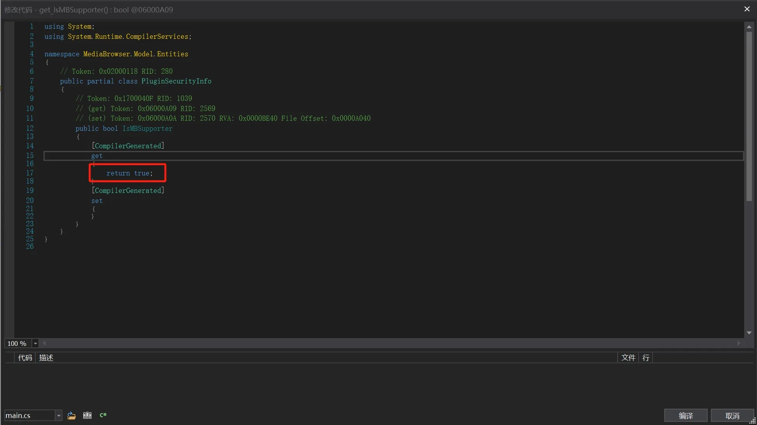
Task: Click the add GAC reference books icon
Action: coord(87,415)
